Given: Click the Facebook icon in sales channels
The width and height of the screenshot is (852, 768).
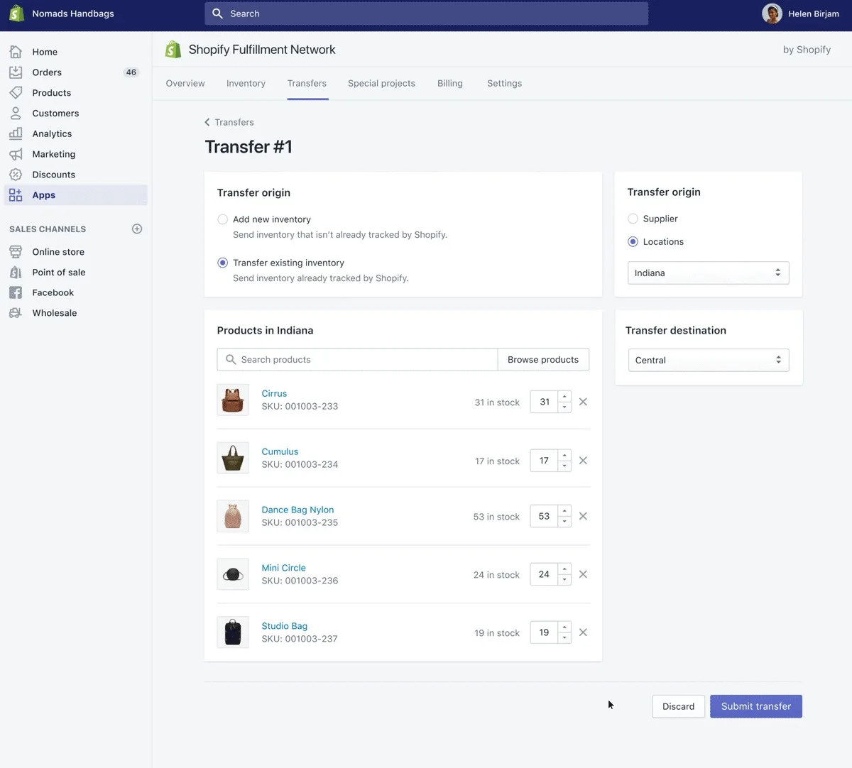Looking at the screenshot, I should tap(16, 292).
